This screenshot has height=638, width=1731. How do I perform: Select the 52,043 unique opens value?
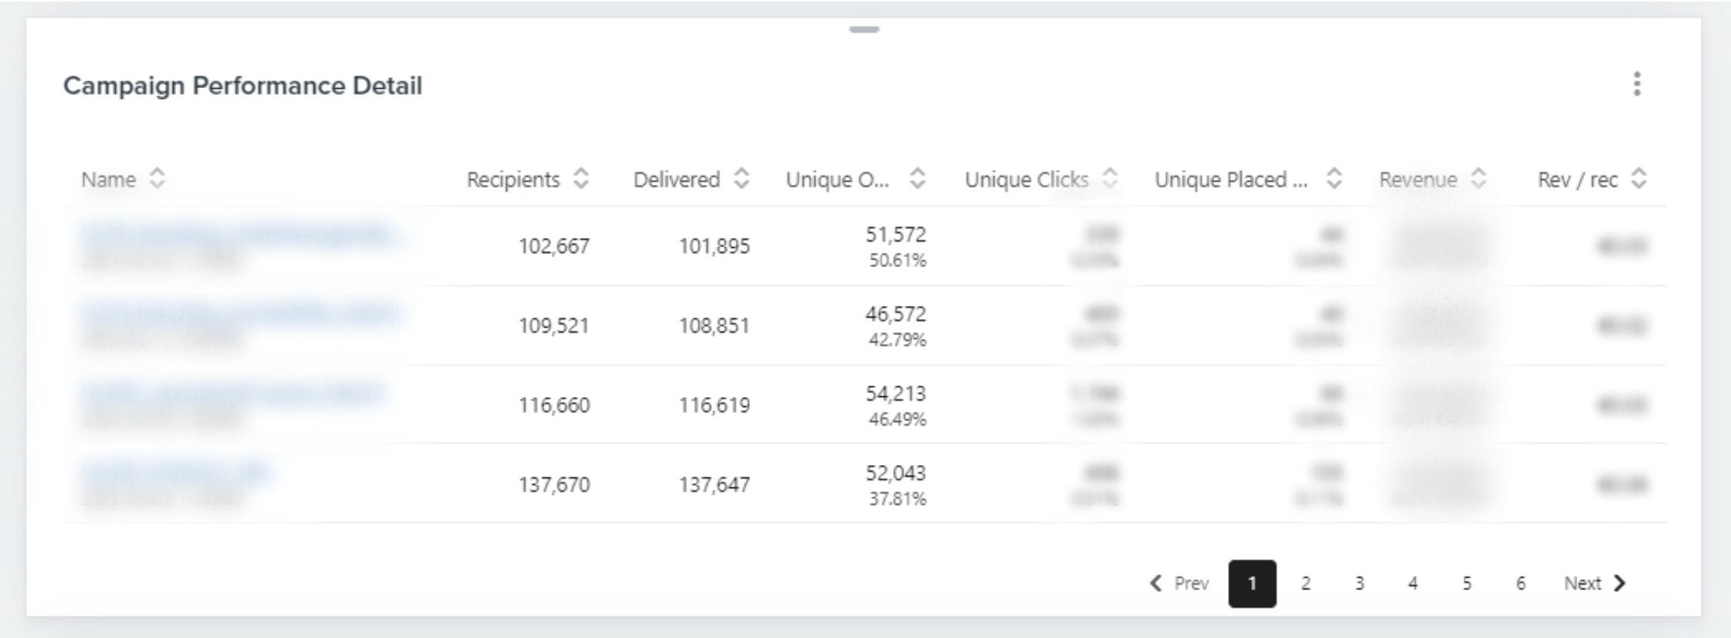(896, 473)
